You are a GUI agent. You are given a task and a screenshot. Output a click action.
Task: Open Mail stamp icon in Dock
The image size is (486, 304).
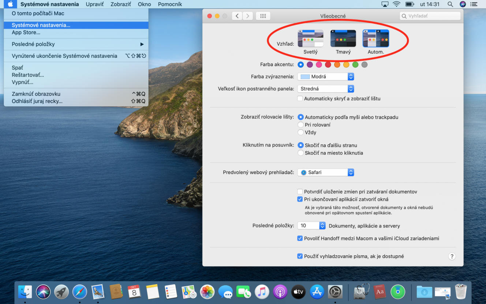tap(98, 292)
